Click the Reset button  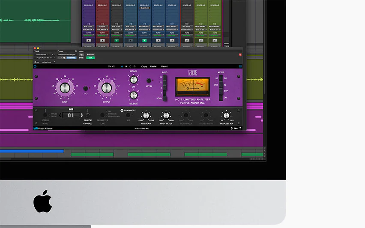coord(165,66)
